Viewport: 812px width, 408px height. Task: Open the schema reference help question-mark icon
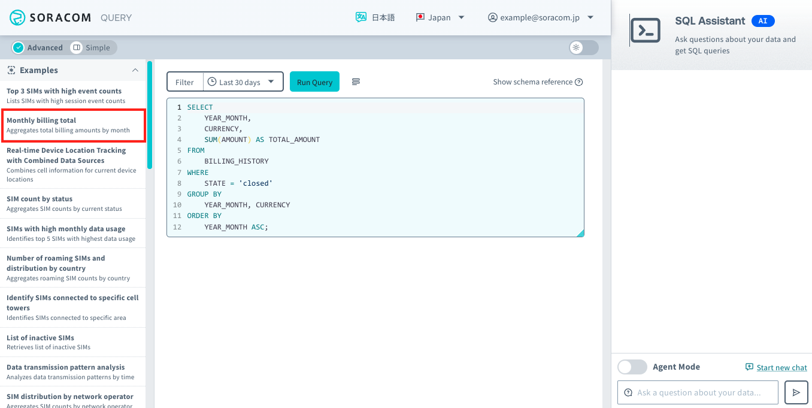pos(578,82)
